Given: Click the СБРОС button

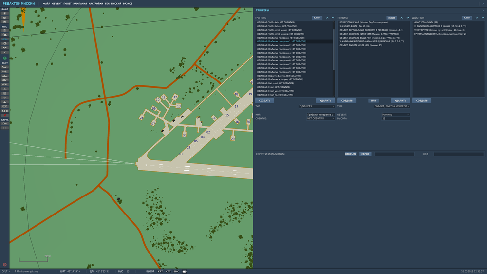Looking at the screenshot, I should tap(365, 154).
